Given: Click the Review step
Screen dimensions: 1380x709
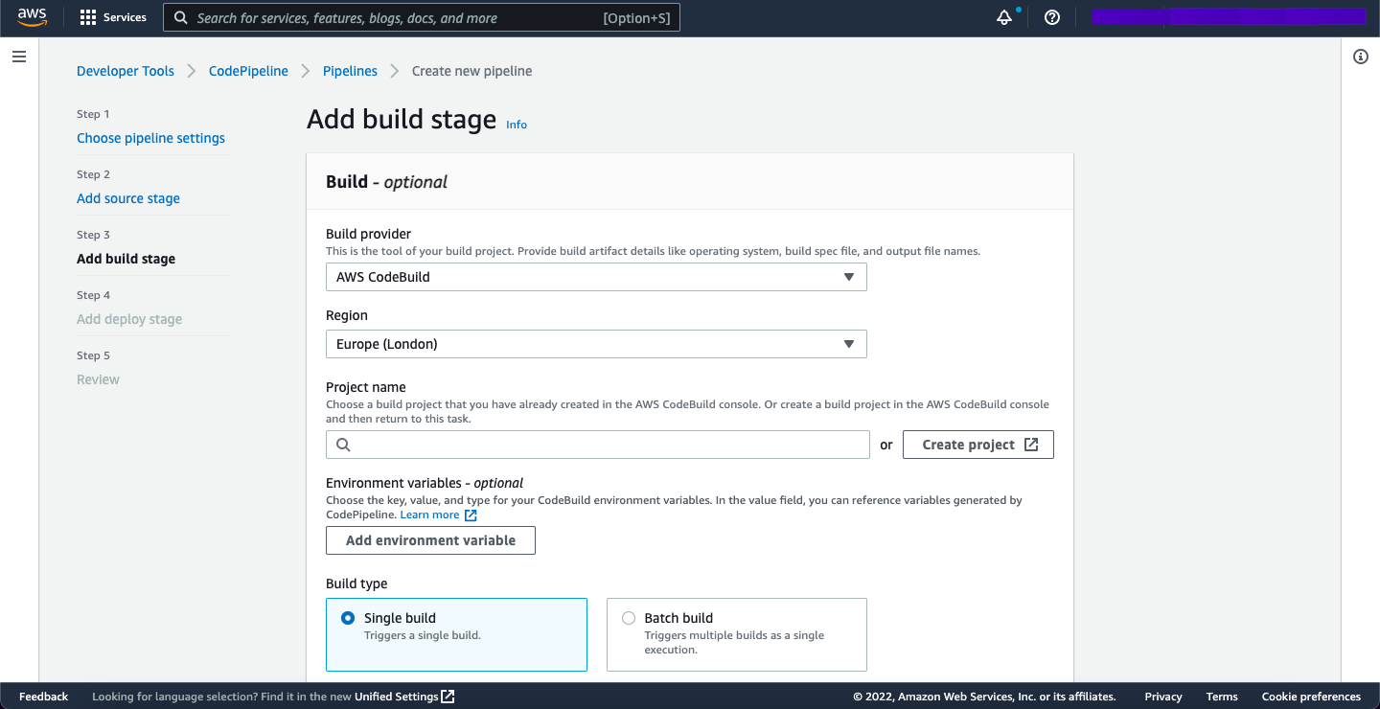Looking at the screenshot, I should pyautogui.click(x=98, y=379).
